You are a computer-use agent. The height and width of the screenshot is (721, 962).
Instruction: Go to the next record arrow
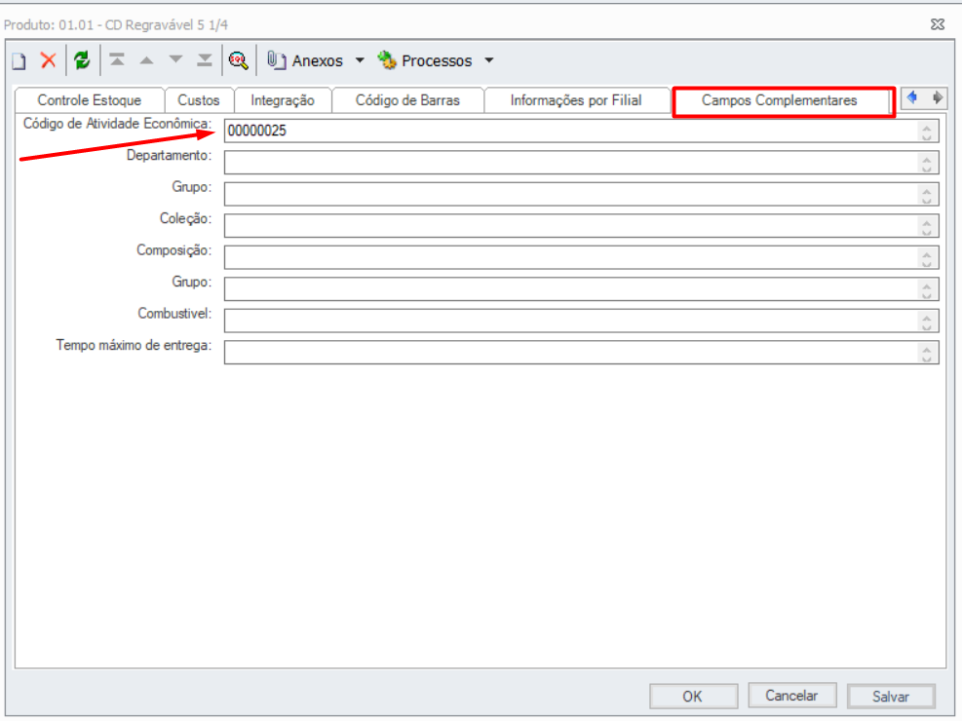pyautogui.click(x=175, y=60)
